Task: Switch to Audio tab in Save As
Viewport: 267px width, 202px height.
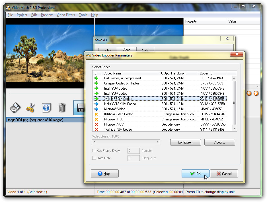Action: click(145, 50)
